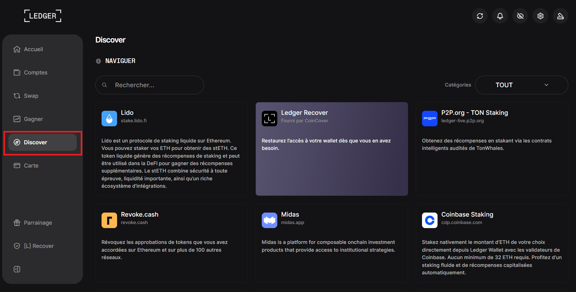Click the revoke.cash URL subtitle
Viewport: 576px width, 292px height.
pyautogui.click(x=134, y=222)
